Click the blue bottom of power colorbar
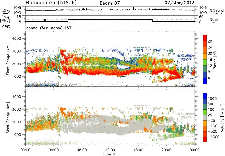Screen dimensions: 225x156 coord(205,81)
